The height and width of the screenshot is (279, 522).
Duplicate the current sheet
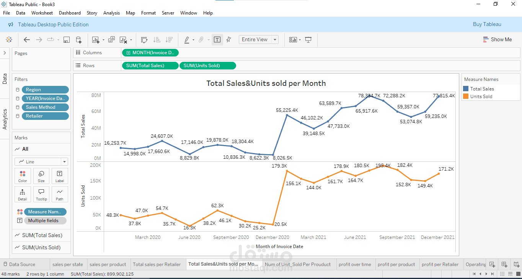(111, 40)
